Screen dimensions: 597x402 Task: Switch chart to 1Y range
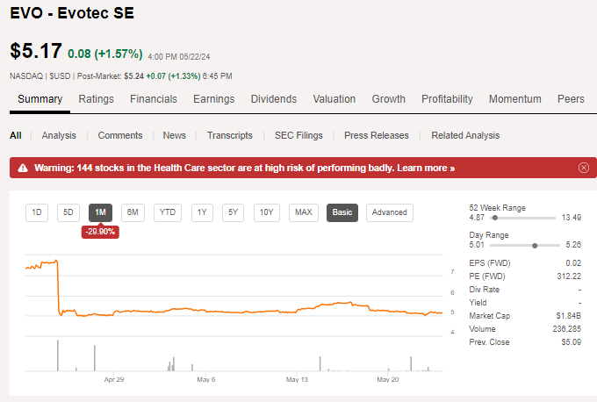[202, 212]
